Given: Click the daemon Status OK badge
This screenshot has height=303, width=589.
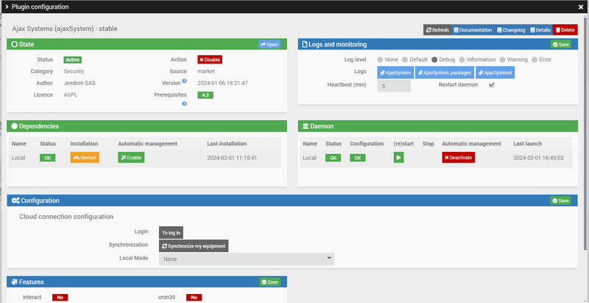Looking at the screenshot, I should tap(334, 158).
